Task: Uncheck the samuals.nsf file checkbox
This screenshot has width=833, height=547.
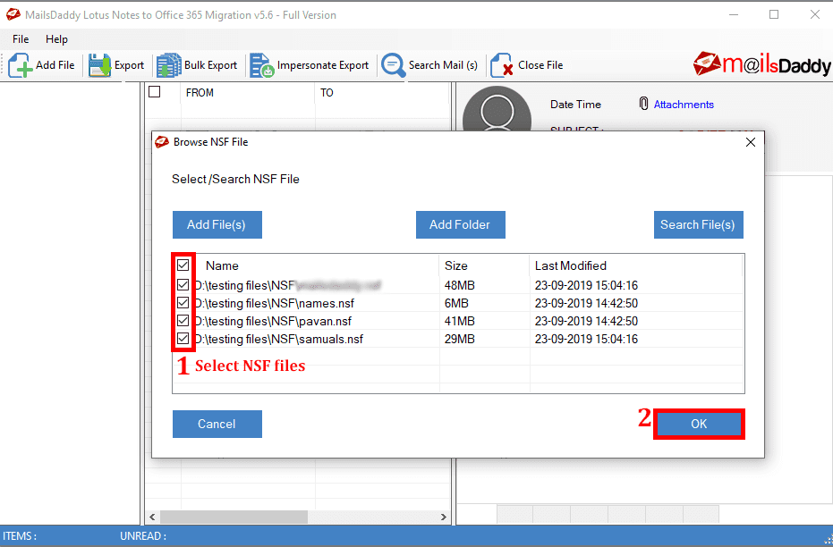Action: (183, 338)
